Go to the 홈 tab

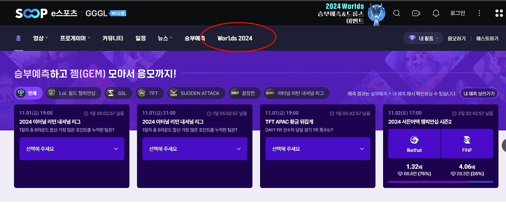point(18,38)
